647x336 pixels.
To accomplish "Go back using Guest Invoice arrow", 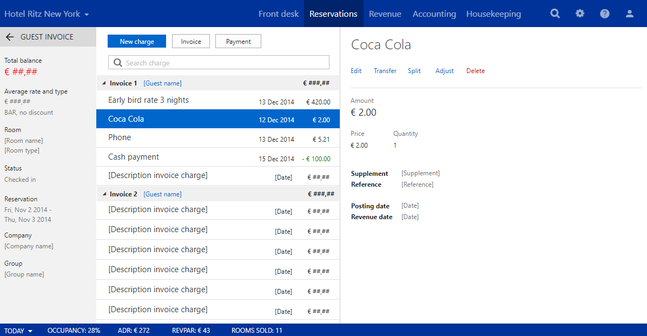I will (10, 37).
